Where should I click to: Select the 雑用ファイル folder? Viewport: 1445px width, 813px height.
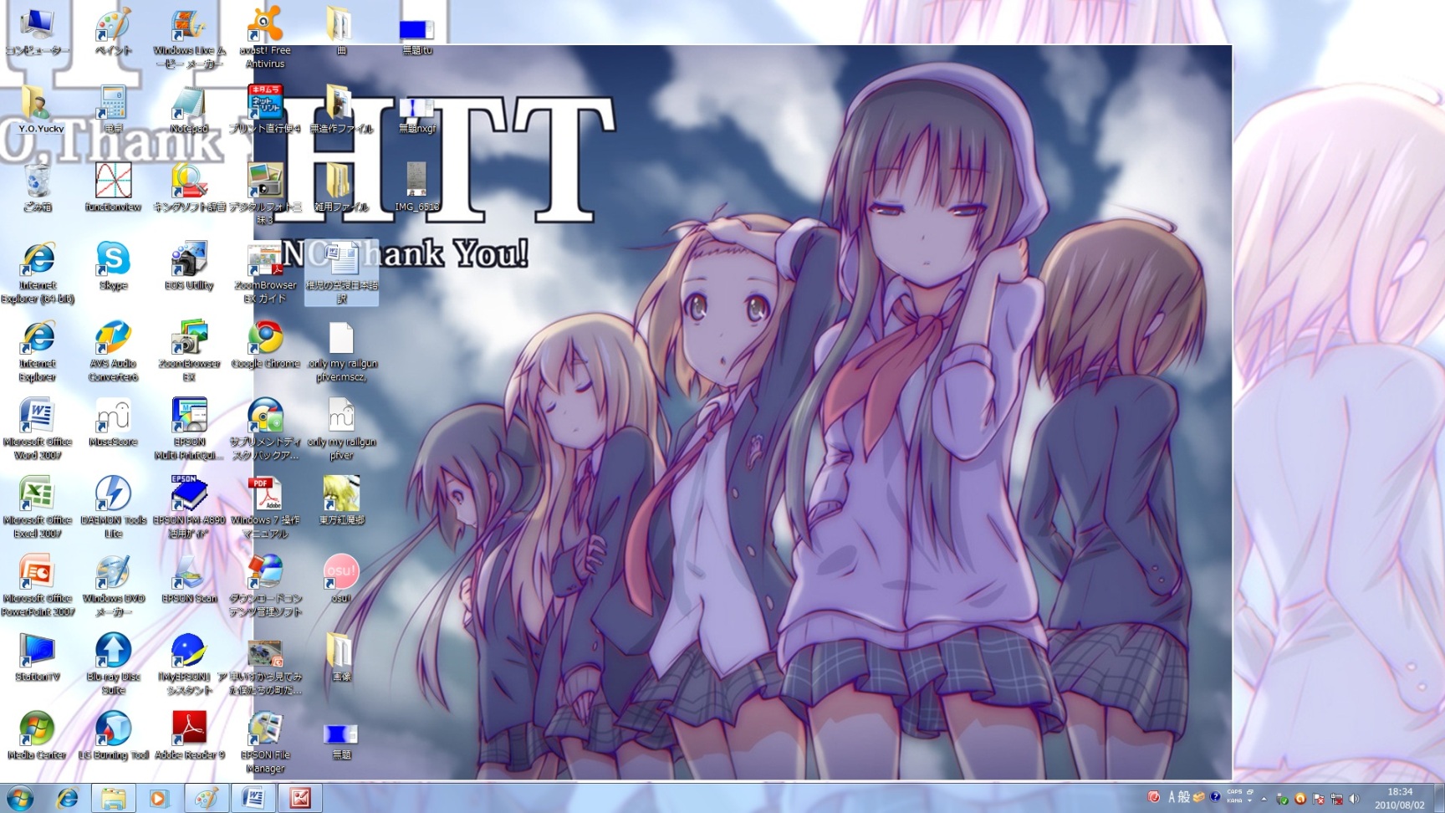[x=340, y=189]
